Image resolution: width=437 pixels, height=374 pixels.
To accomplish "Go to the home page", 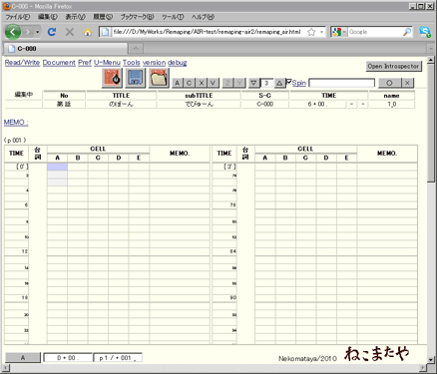I will pos(88,32).
